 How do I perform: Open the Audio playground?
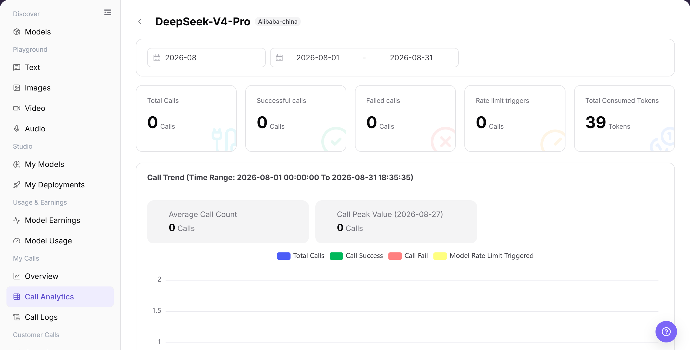(x=60, y=129)
